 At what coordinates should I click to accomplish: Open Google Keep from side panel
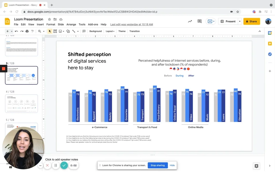pyautogui.click(x=270, y=44)
